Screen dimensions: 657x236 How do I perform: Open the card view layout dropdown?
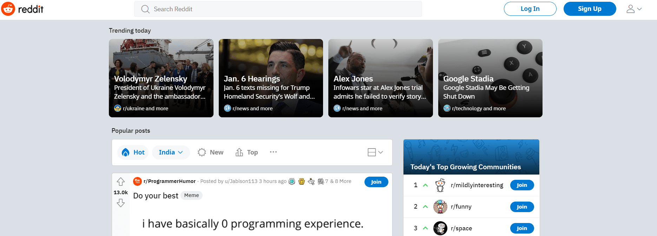click(x=375, y=152)
